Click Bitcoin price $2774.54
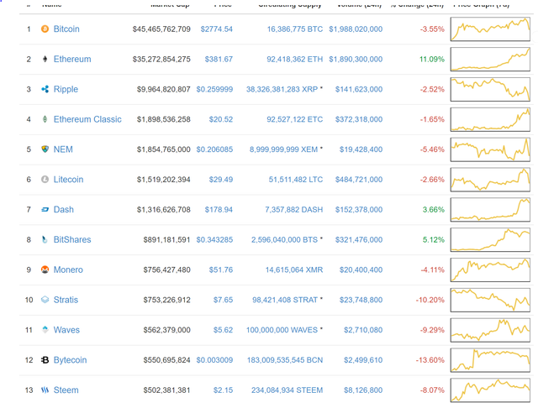The image size is (538, 403). [x=217, y=29]
